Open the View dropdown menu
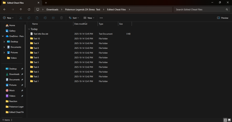Viewport: 232px width, 122px height. coord(89,18)
